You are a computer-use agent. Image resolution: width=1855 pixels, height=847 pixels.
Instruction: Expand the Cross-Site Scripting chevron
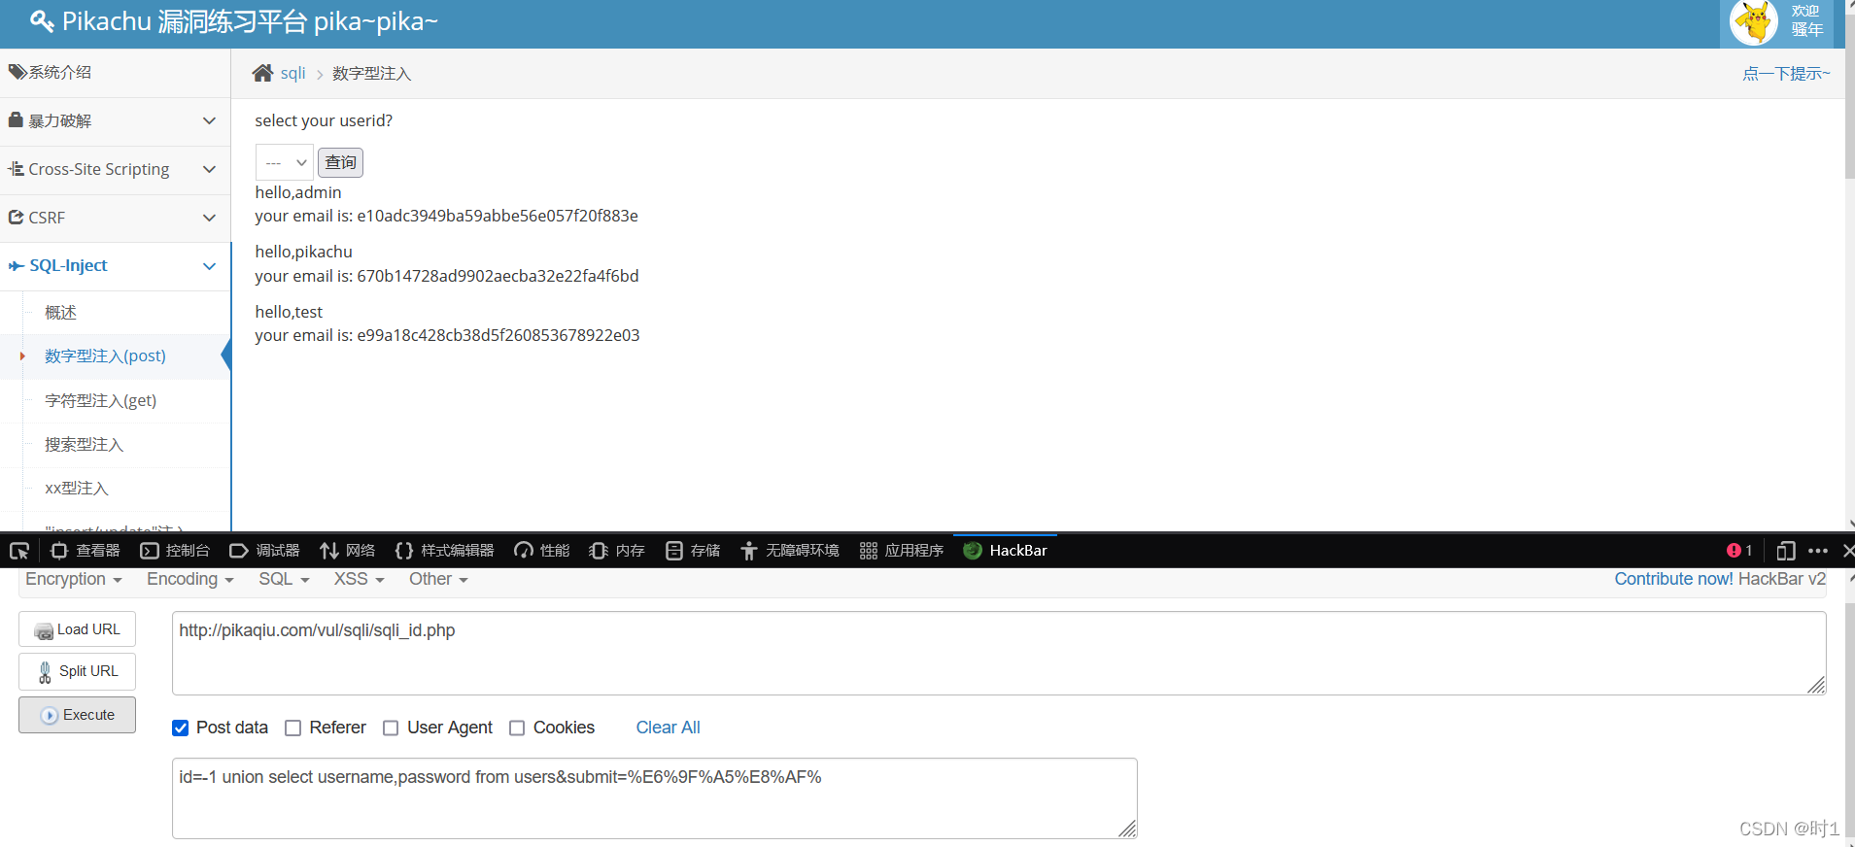tap(209, 169)
